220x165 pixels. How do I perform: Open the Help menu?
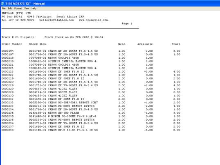(x=34, y=9)
